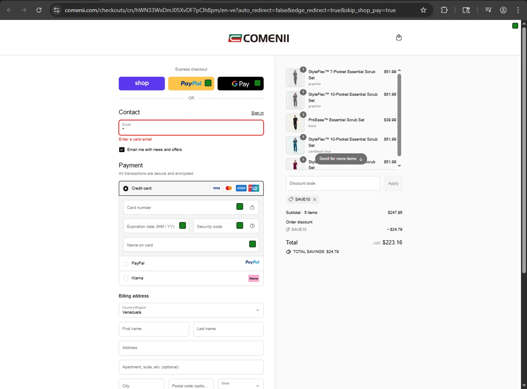Focus the Security code field
The height and width of the screenshot is (389, 527).
(226, 226)
